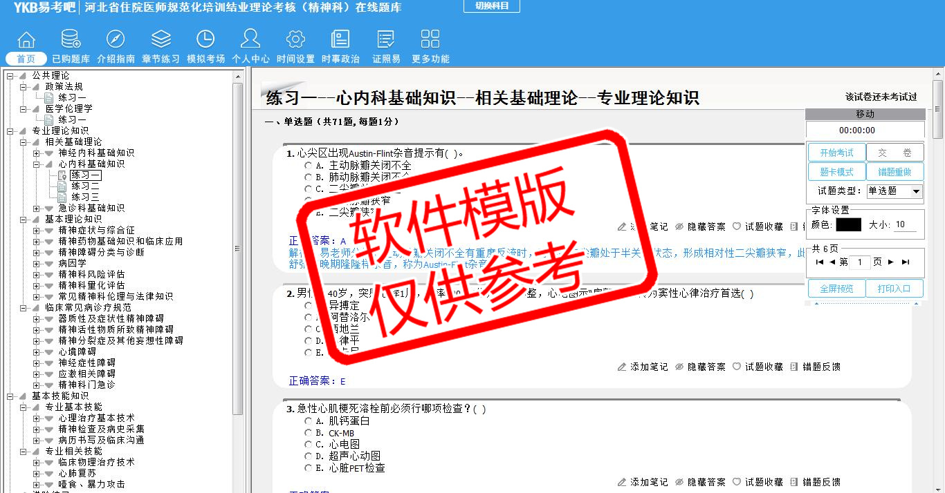This screenshot has width=945, height=493.
Task: Click 隐藏答案 eye icon in question 1
Action: (679, 226)
